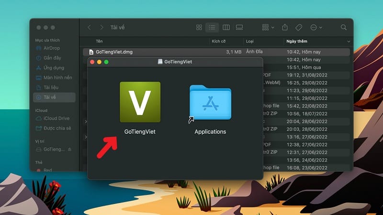
Task: Open the Applications folder shortcut
Action: click(210, 102)
